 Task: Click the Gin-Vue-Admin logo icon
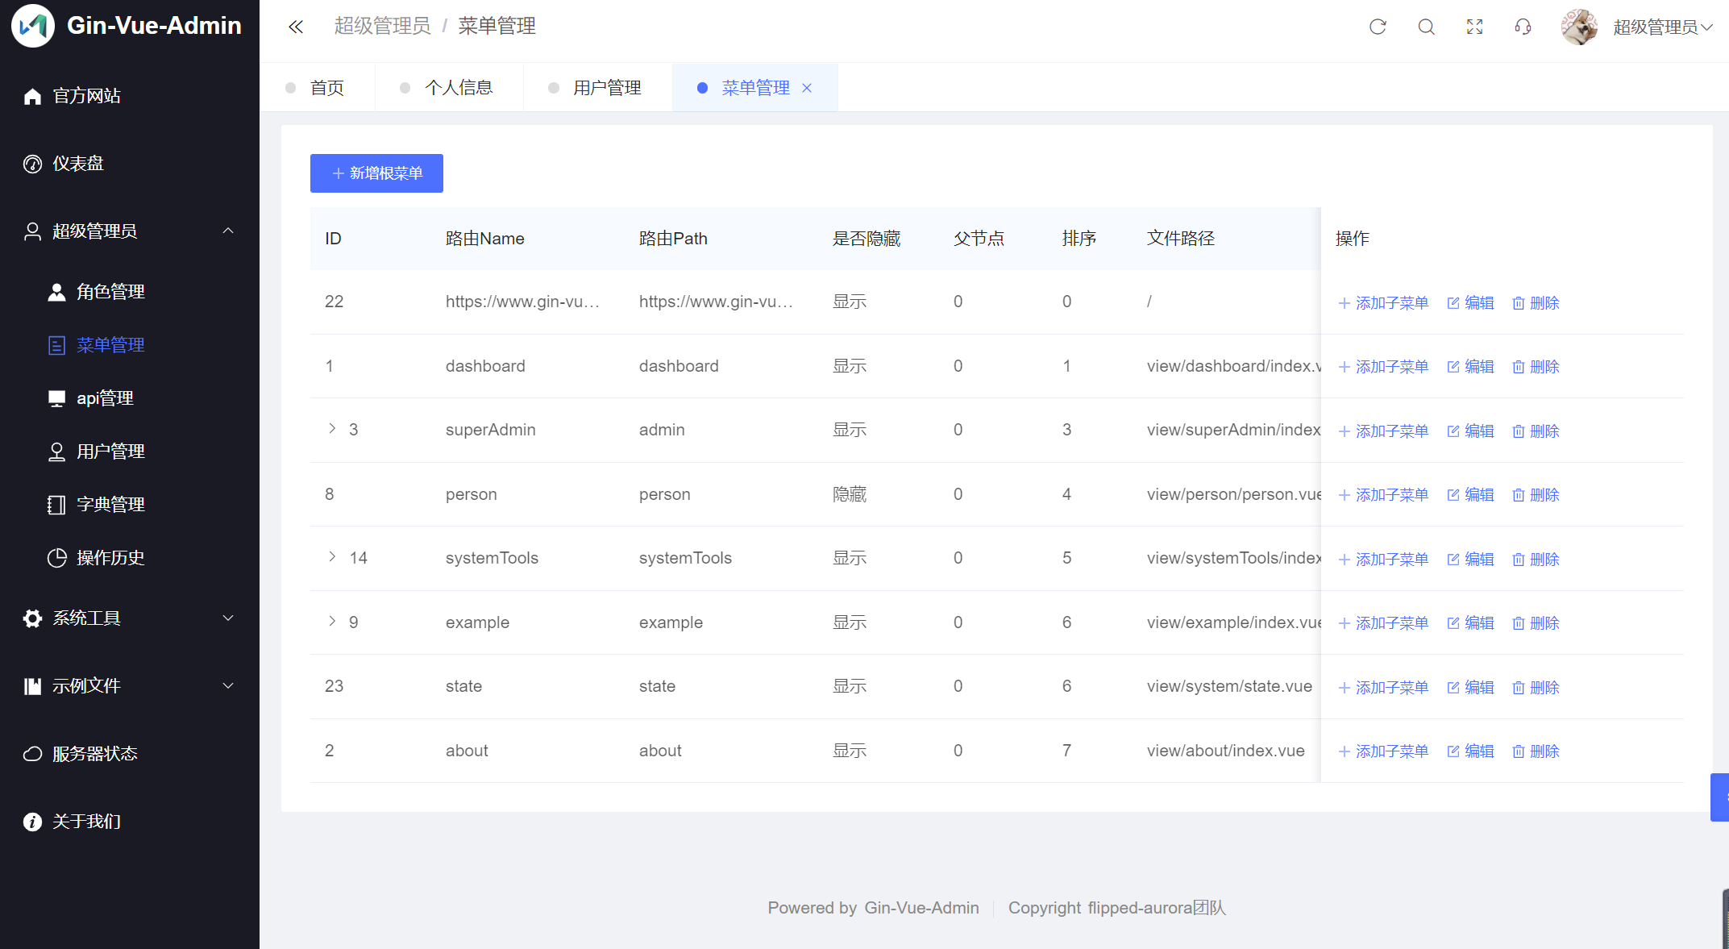(x=33, y=26)
